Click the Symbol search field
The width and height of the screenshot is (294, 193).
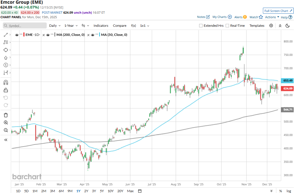click(25, 26)
